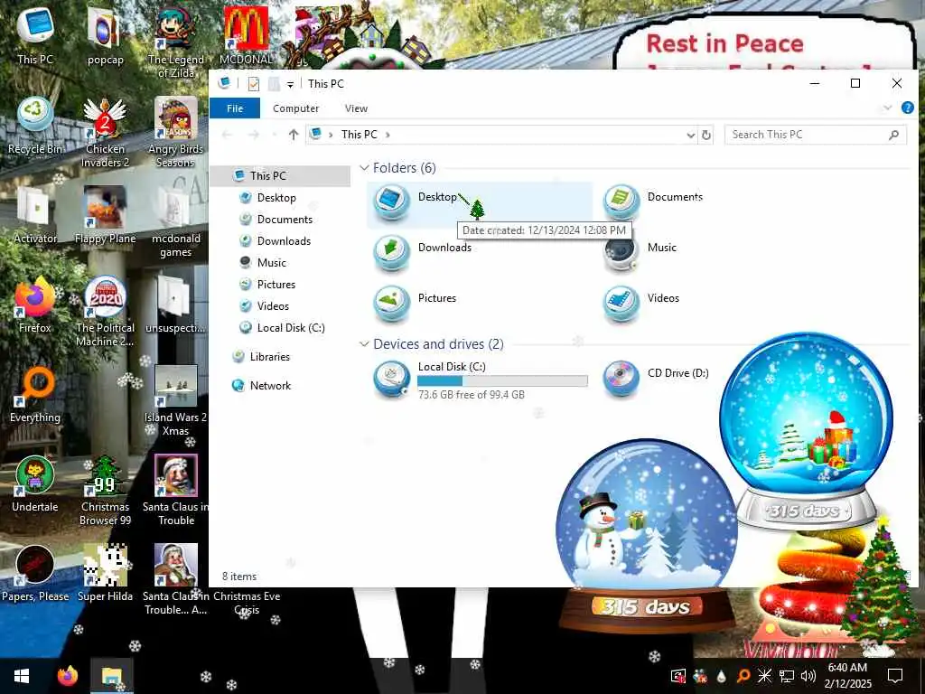Go up one level with Up arrow

[x=294, y=136]
